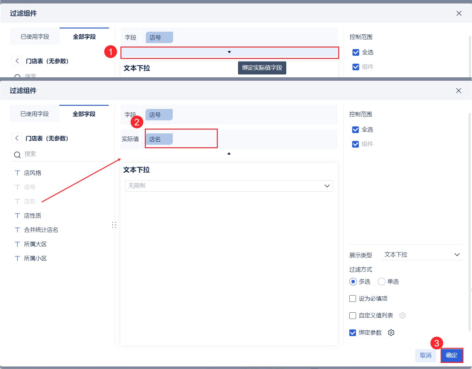The width and height of the screenshot is (472, 369).
Task: Click the 店名 tag in 实际值 row
Action: 159,139
